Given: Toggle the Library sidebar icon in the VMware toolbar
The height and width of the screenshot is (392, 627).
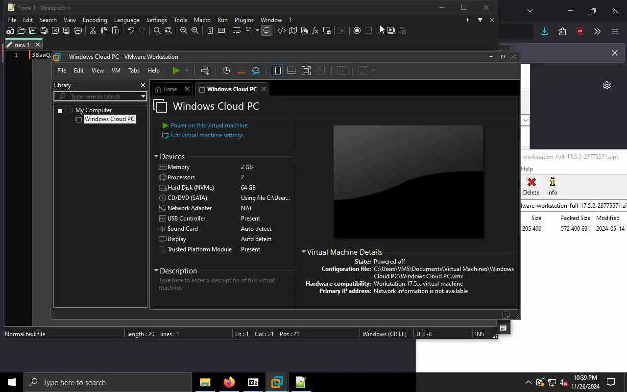Looking at the screenshot, I should pos(277,71).
